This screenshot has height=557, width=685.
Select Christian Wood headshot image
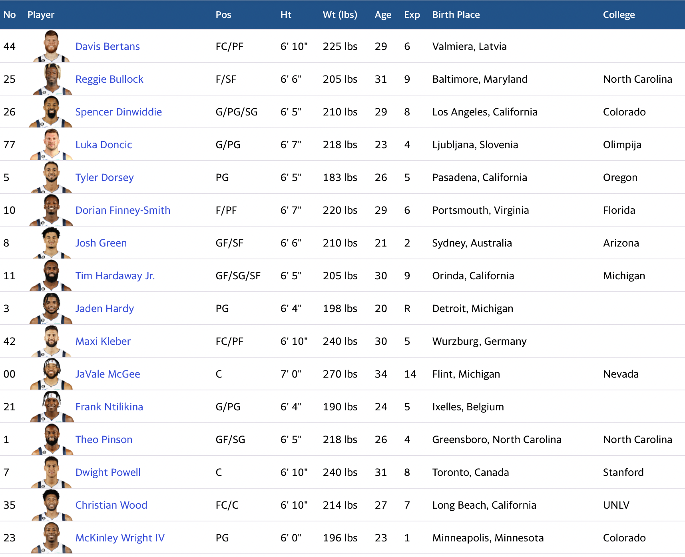pos(51,505)
